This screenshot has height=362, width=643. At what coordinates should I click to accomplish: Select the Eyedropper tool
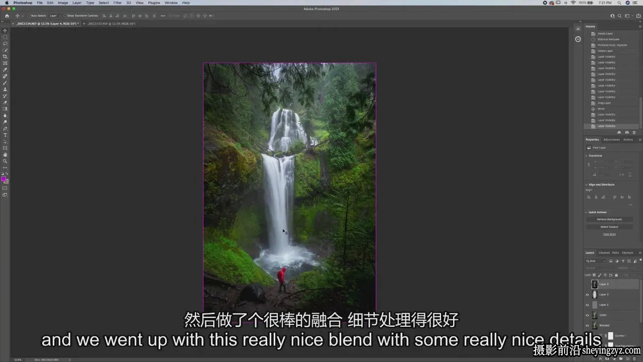[5, 70]
